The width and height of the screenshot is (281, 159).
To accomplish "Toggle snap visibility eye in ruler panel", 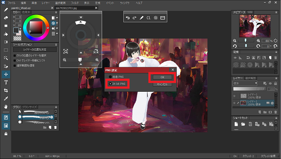I will (x=235, y=58).
